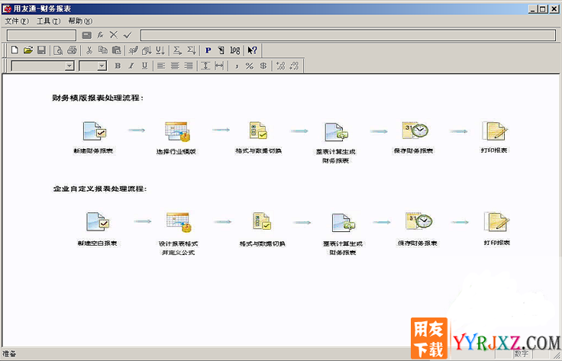This screenshot has width=562, height=361.
Task: Click the Cut scissors icon
Action: point(89,50)
